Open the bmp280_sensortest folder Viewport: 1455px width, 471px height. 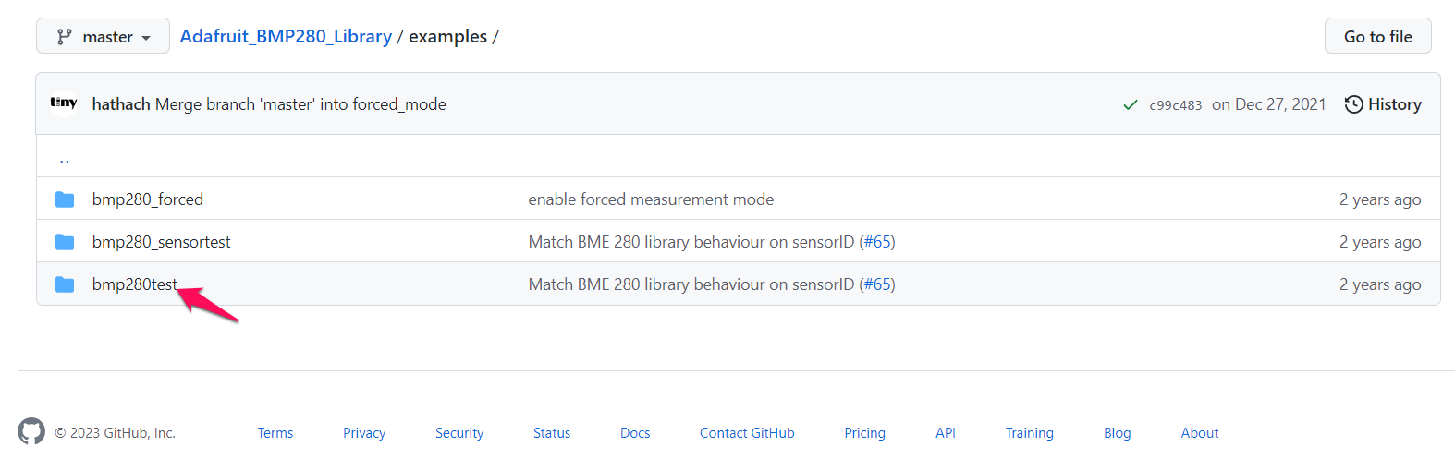[162, 242]
